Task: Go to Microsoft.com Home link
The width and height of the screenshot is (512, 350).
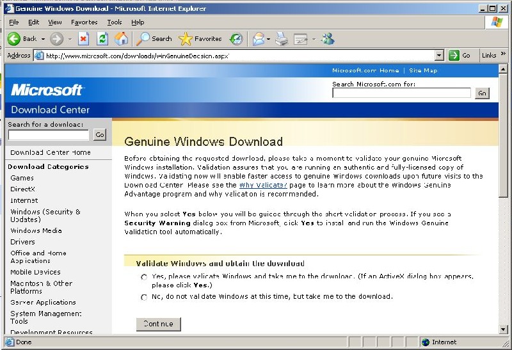Action: (365, 70)
